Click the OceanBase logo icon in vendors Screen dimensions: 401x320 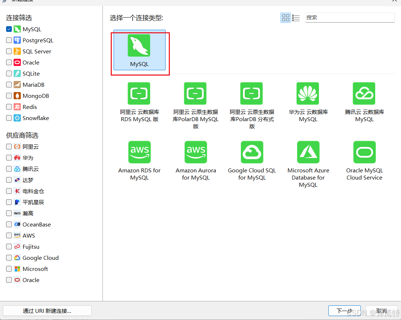point(17,224)
